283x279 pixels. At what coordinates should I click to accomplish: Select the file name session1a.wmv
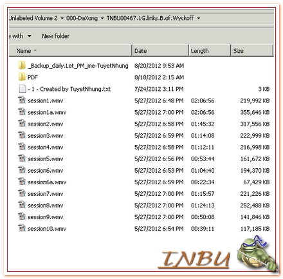coord(47,112)
